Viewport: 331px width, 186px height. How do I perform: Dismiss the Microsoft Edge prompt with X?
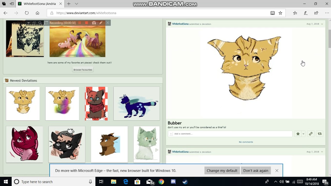pos(277,171)
